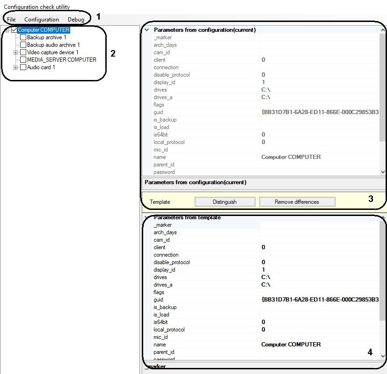Click drives value C:\ in current configuration

[x=266, y=90]
